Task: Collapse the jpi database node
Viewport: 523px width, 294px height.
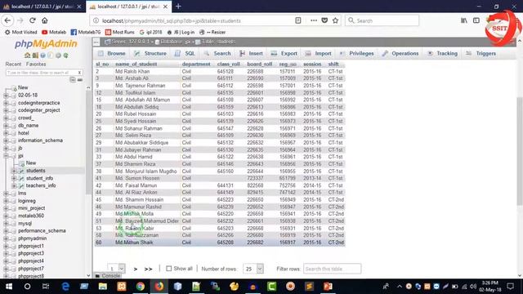Action: click(x=6, y=156)
